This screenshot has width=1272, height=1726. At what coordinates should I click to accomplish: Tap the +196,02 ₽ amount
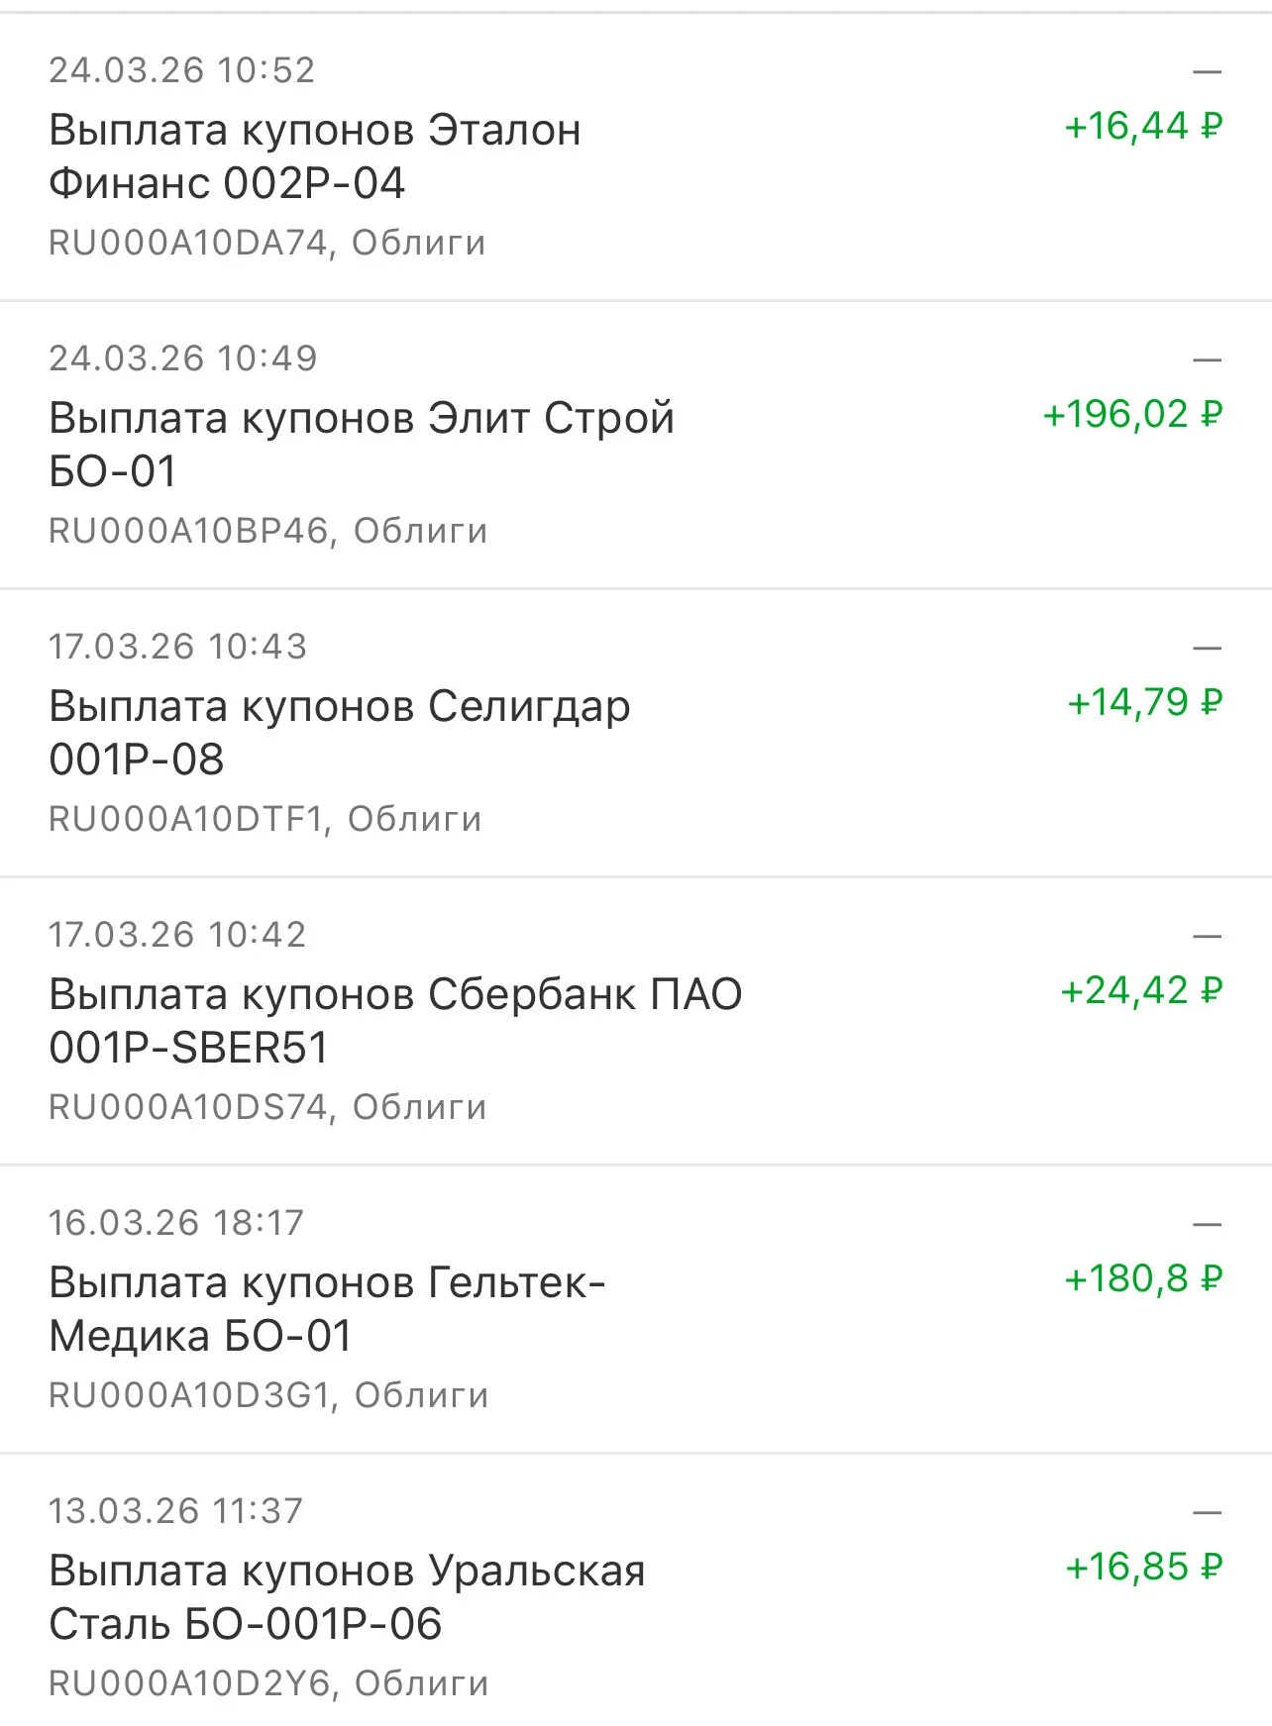(x=1132, y=414)
